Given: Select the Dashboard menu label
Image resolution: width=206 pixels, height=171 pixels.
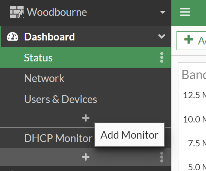Looking at the screenshot, I should pyautogui.click(x=49, y=37).
